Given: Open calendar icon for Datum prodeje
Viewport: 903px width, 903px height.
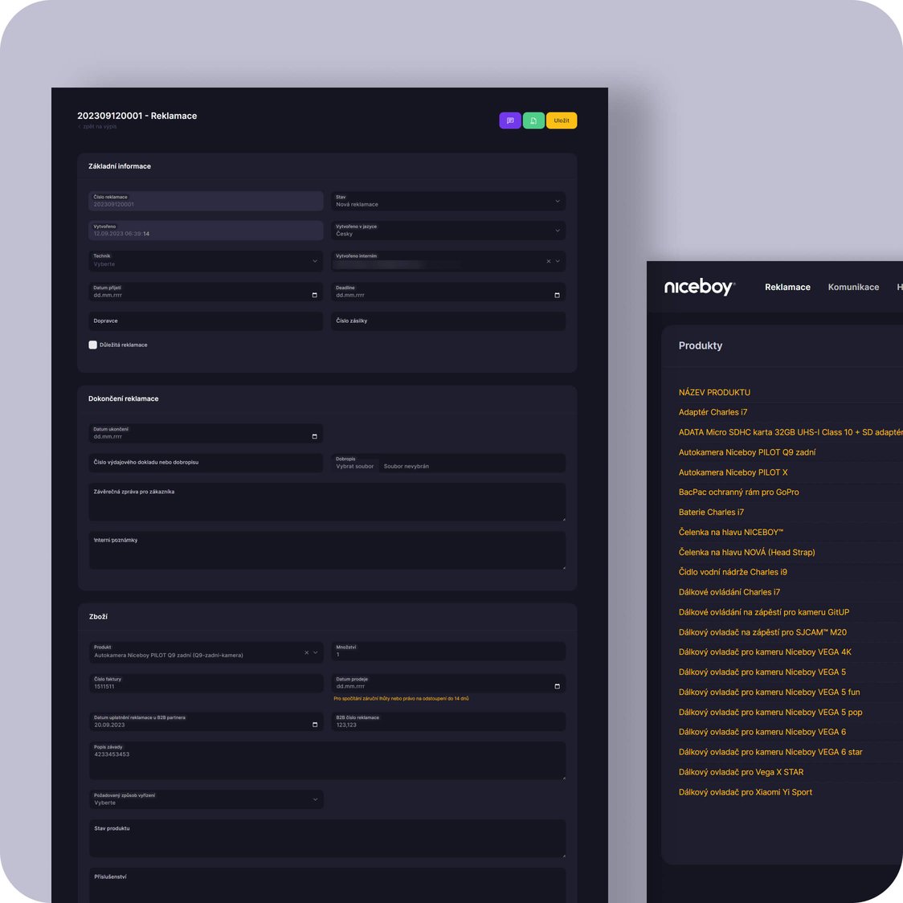Looking at the screenshot, I should tap(557, 686).
